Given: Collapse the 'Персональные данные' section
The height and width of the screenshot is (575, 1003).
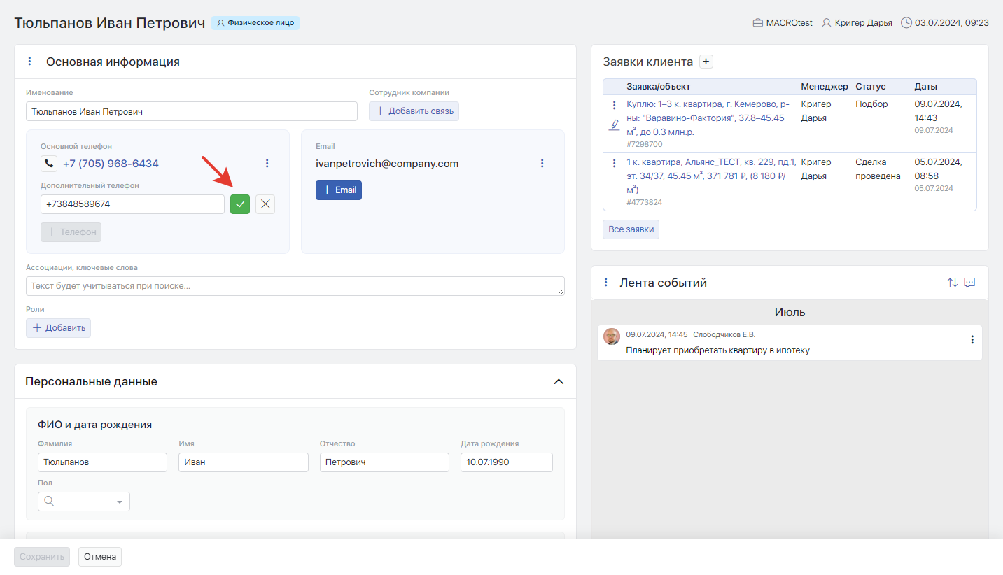Looking at the screenshot, I should pyautogui.click(x=559, y=382).
